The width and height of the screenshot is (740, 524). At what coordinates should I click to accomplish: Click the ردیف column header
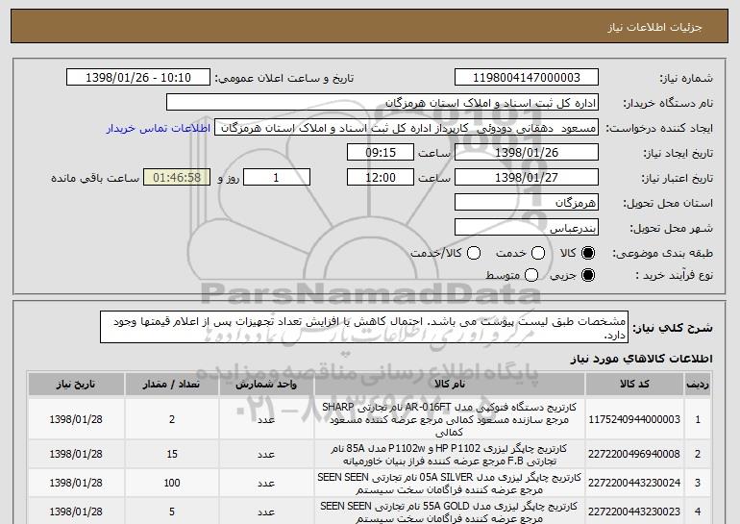coord(698,385)
